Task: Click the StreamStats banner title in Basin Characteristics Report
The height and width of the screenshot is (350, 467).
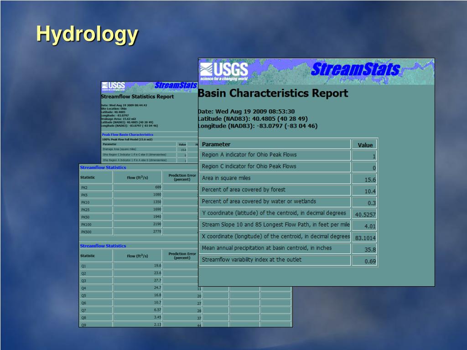Action: 355,69
